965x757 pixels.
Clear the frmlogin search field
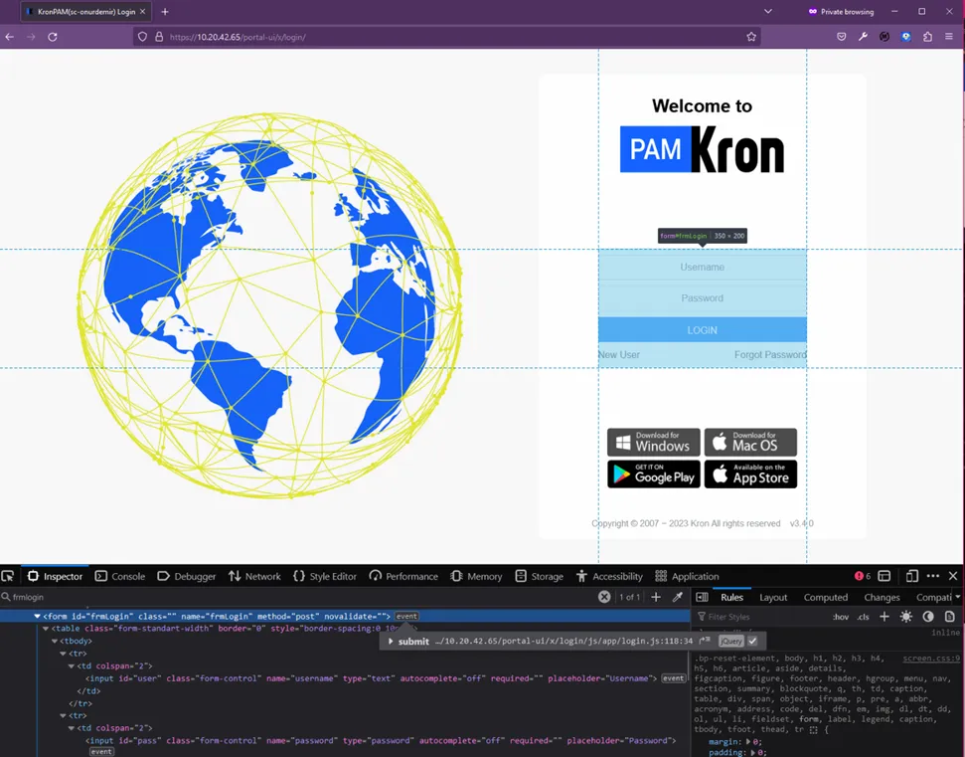point(604,597)
